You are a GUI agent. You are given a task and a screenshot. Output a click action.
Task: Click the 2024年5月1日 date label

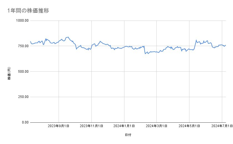[189, 126]
